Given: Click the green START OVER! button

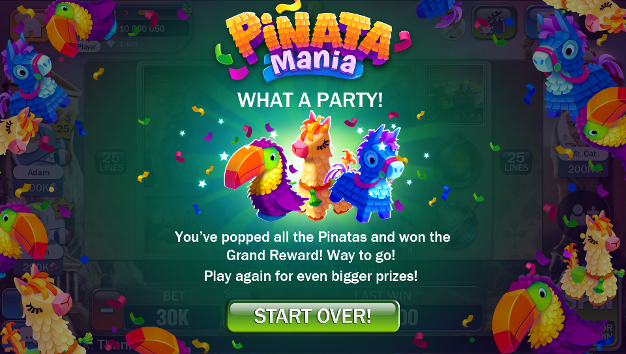Looking at the screenshot, I should (x=313, y=316).
